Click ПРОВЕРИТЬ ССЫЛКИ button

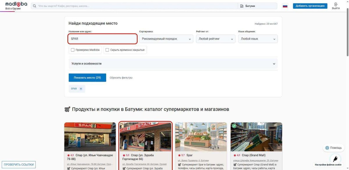point(19,164)
